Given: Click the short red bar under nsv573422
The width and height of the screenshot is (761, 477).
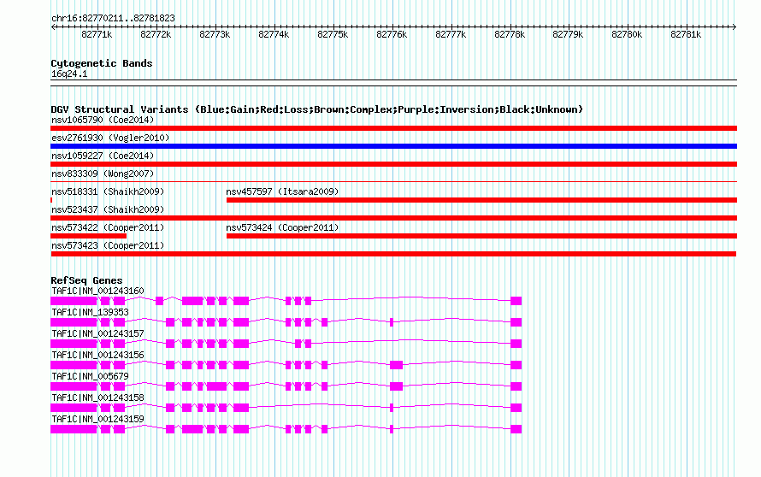Looking at the screenshot, I should [x=88, y=236].
